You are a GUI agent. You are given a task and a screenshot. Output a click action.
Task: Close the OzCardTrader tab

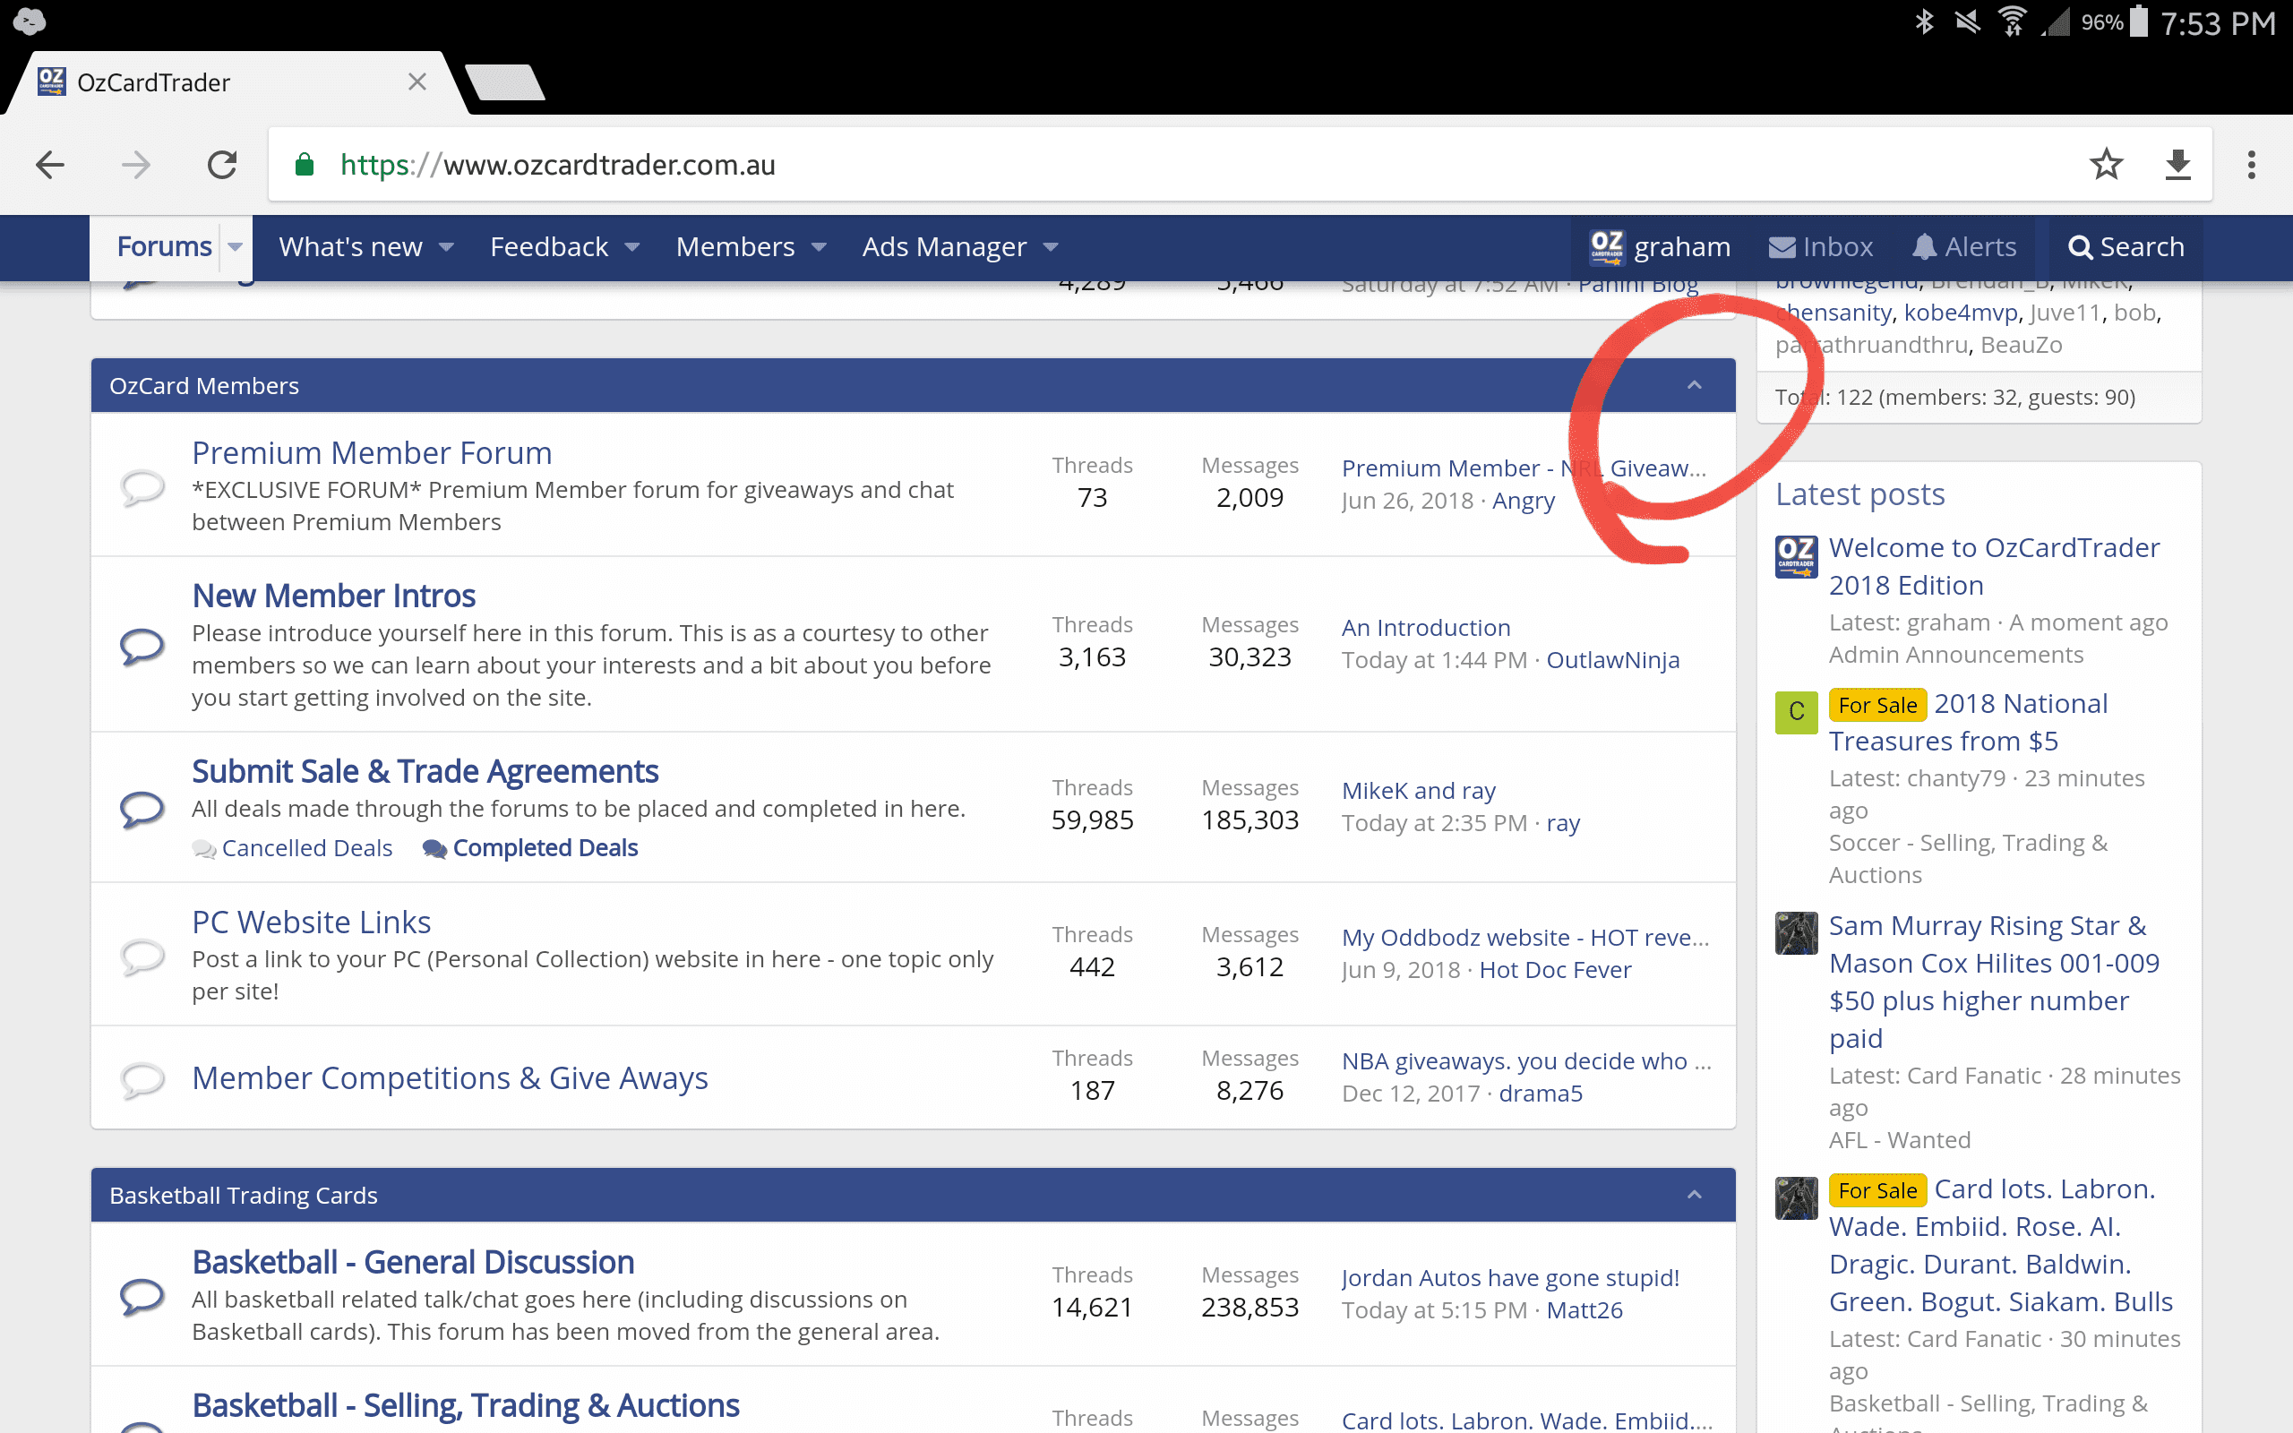417,82
